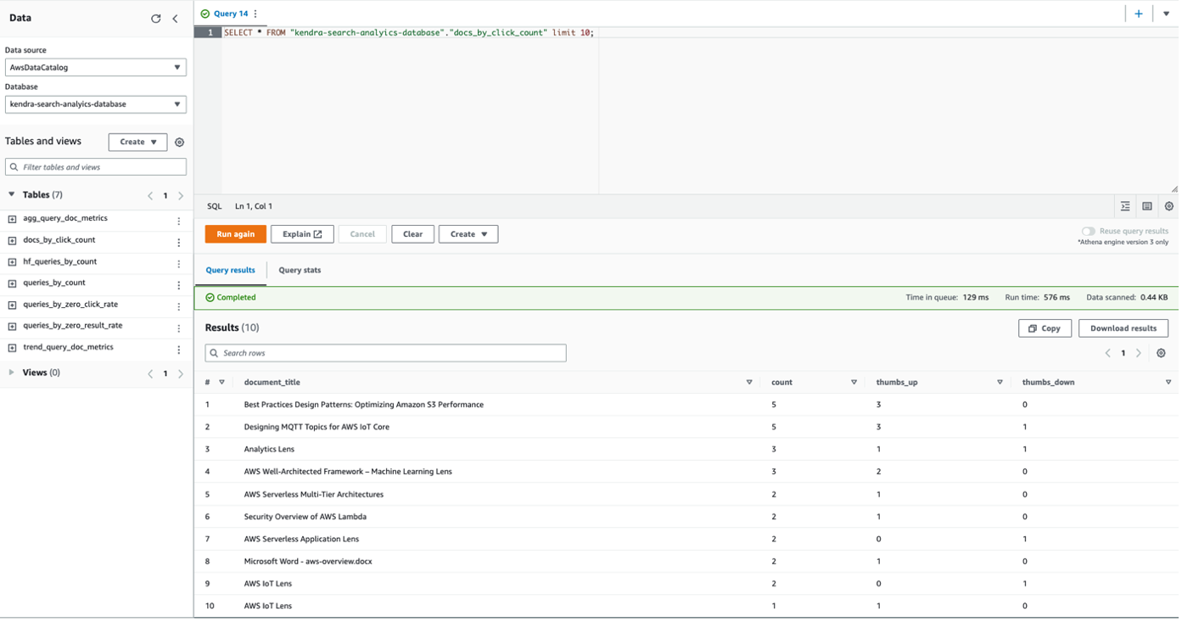This screenshot has width=1182, height=622.
Task: Open actions menu for queries_by_zero_click_rate
Action: point(179,306)
